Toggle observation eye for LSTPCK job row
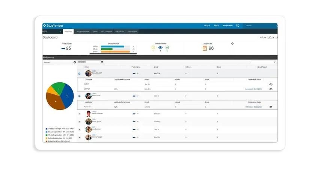The image size is (318, 173). coord(271,89)
